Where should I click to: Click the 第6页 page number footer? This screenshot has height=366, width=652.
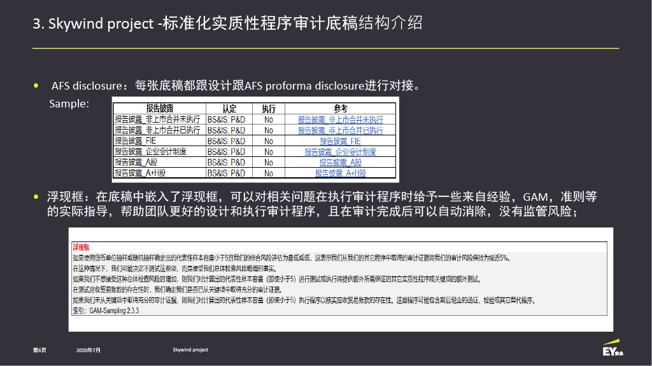click(x=39, y=350)
